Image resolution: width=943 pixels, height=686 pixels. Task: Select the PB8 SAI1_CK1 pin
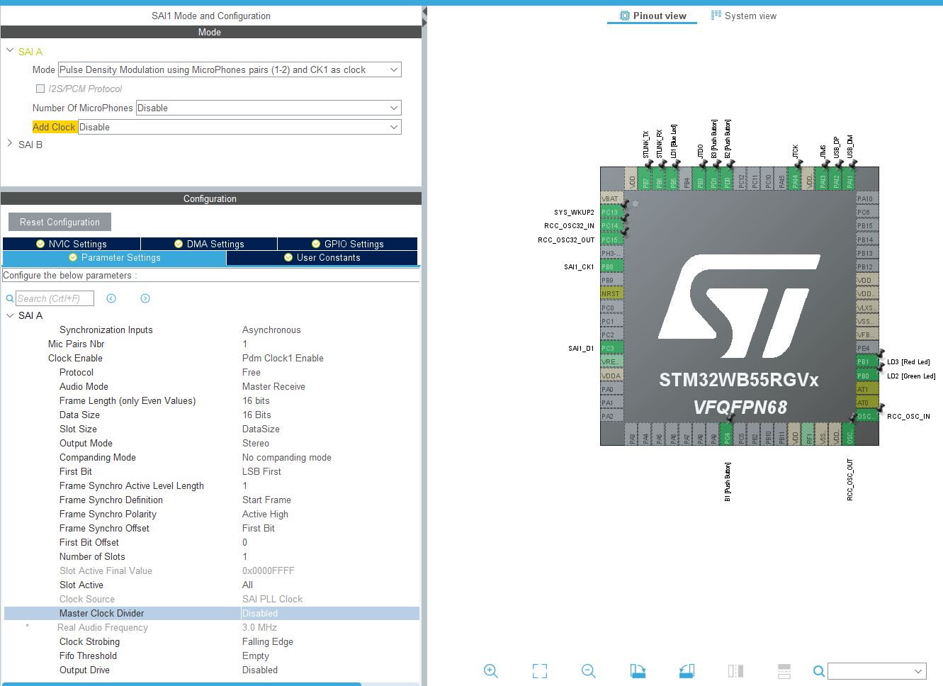pyautogui.click(x=611, y=266)
